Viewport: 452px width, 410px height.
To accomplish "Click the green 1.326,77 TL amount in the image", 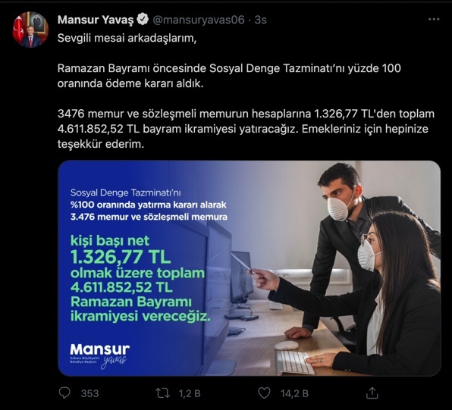I will pyautogui.click(x=121, y=257).
